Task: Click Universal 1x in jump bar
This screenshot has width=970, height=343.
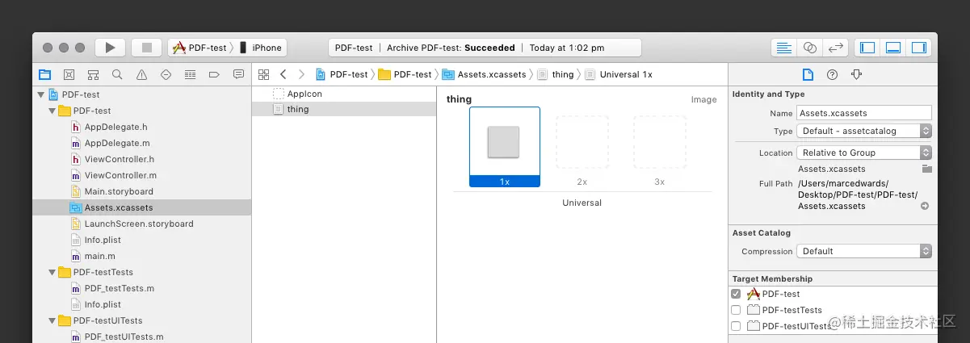Action: coord(619,74)
